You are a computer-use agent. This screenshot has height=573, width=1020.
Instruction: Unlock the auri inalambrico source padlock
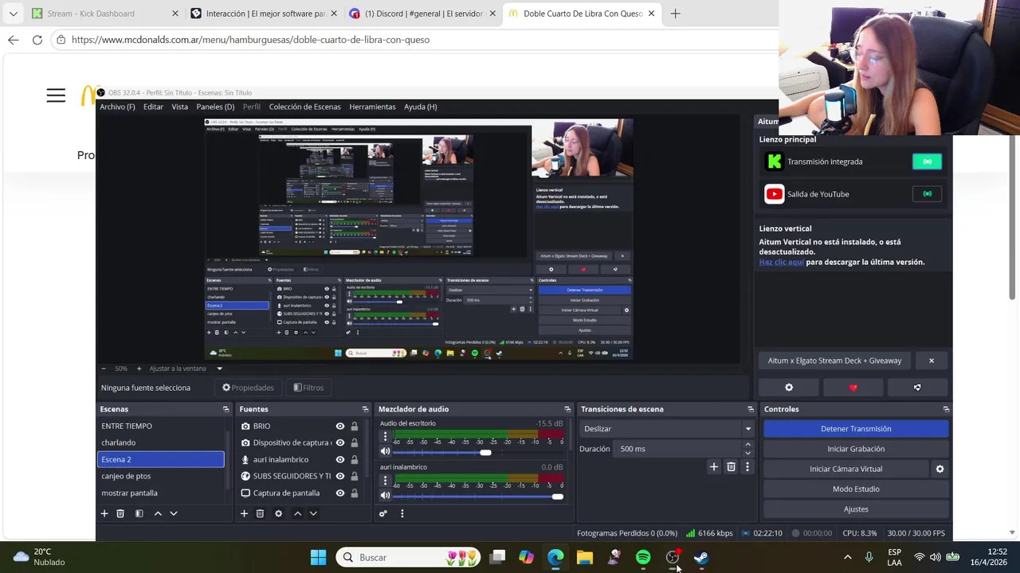[x=354, y=459]
